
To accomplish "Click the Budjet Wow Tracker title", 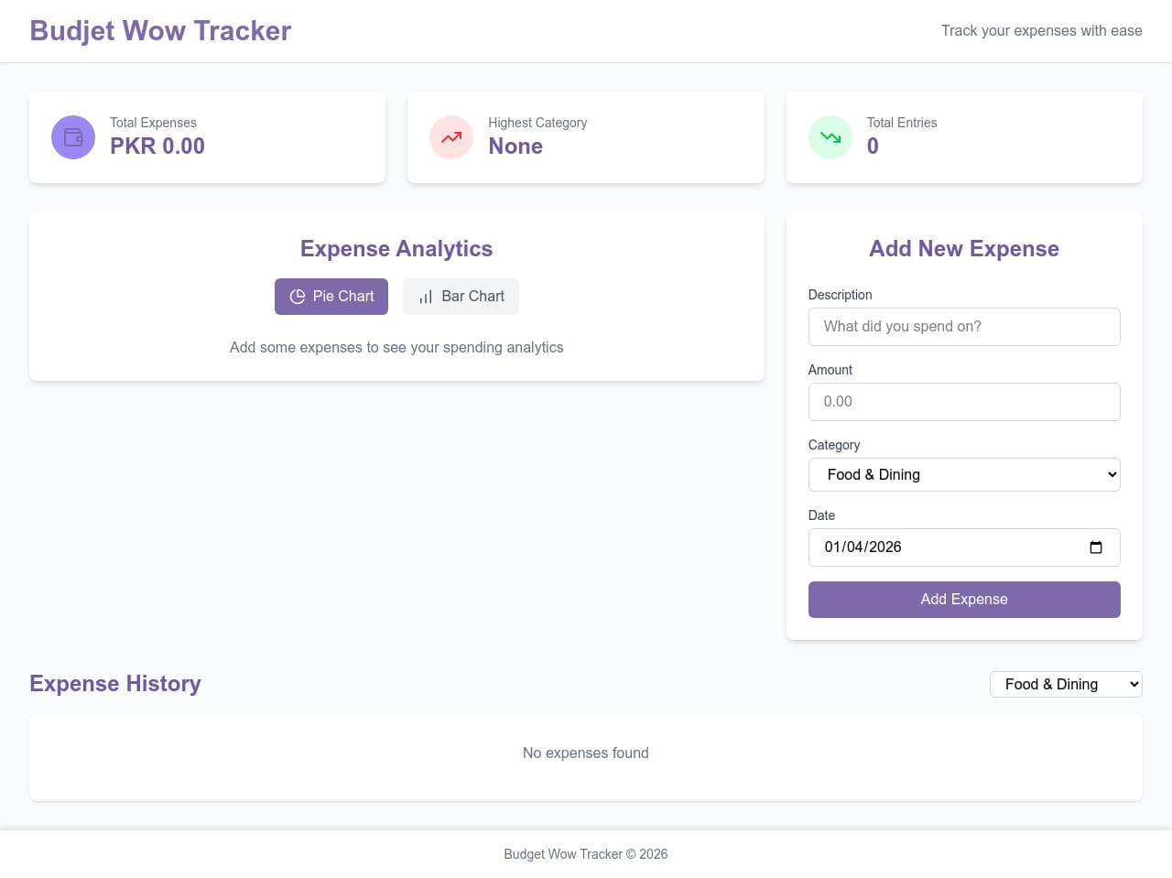I will tap(160, 30).
